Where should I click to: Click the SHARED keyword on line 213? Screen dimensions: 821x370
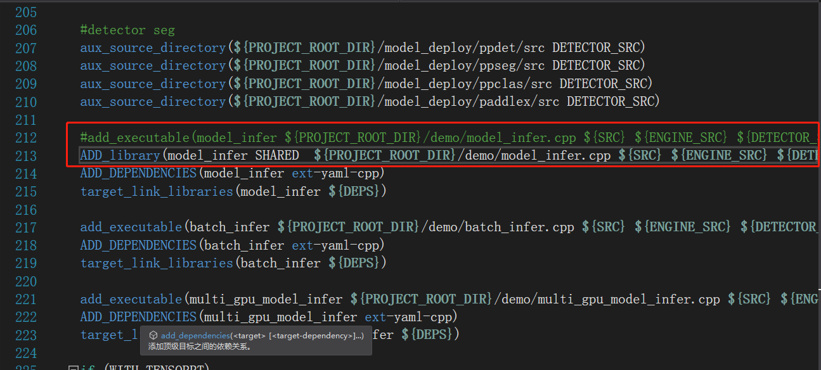(x=277, y=155)
